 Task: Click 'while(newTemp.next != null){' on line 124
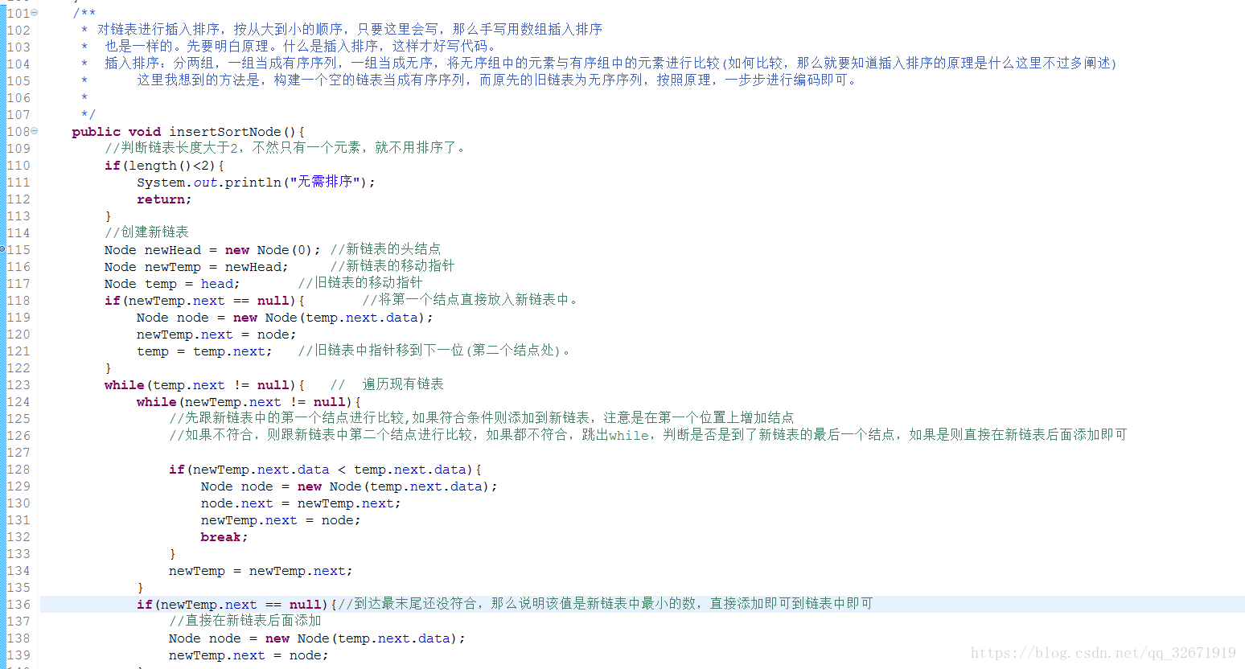249,402
